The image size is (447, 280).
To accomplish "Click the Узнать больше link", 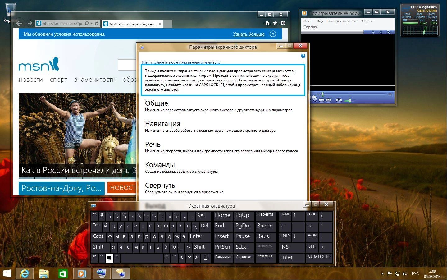I will pyautogui.click(x=249, y=34).
